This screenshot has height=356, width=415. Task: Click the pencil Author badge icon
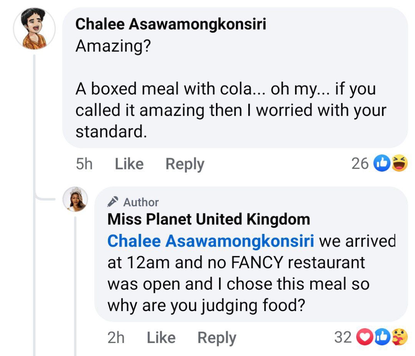click(x=113, y=202)
